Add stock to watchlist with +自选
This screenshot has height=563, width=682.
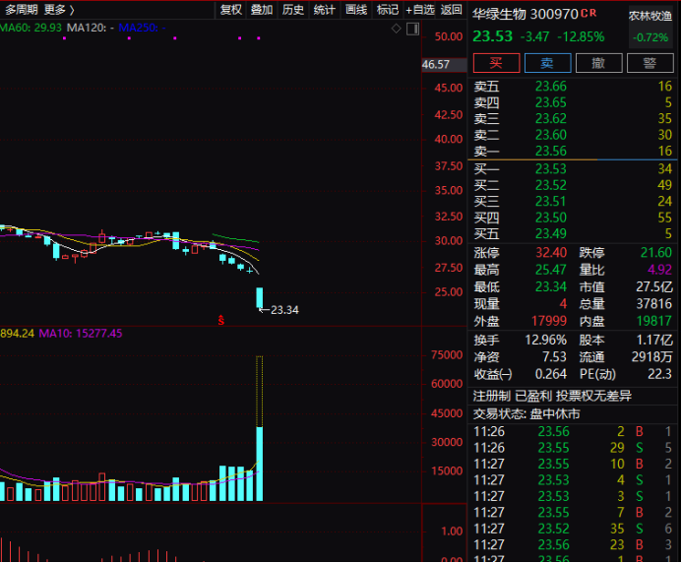tap(419, 9)
